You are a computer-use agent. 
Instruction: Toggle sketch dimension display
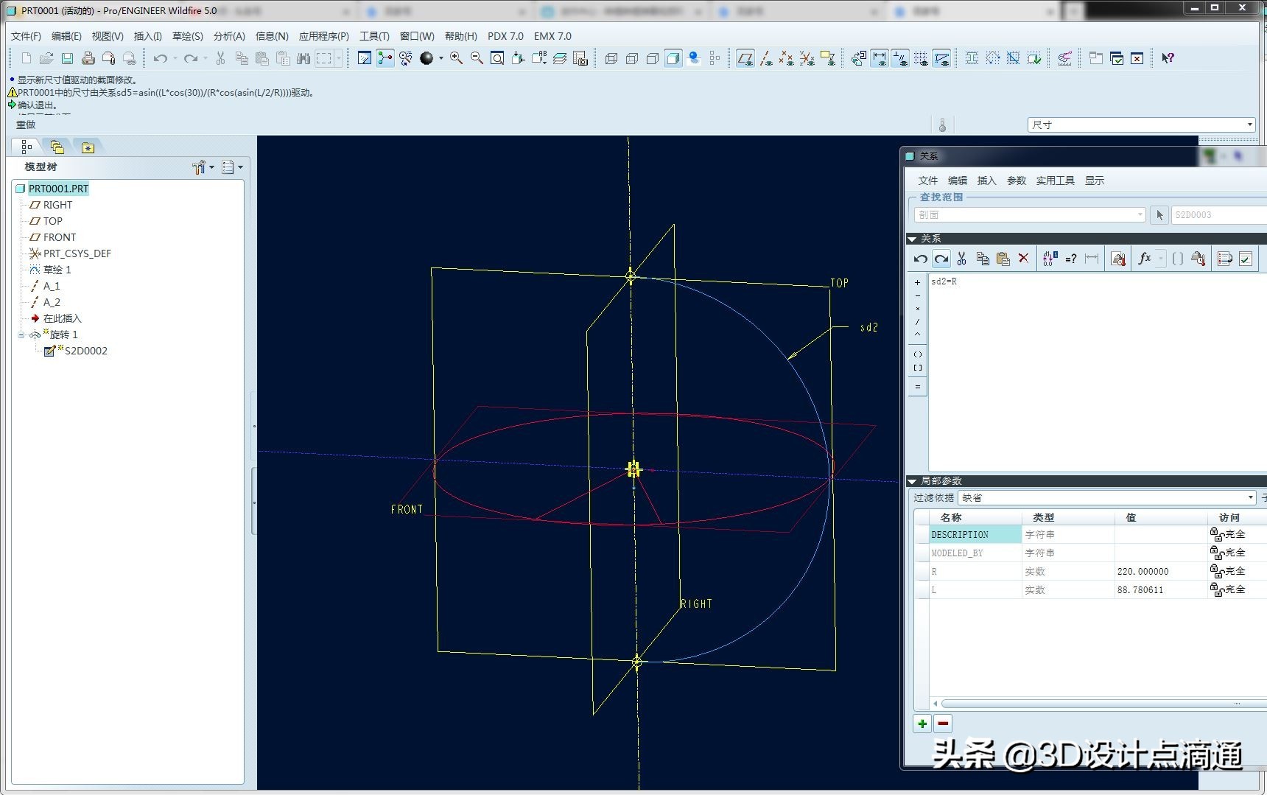point(879,59)
